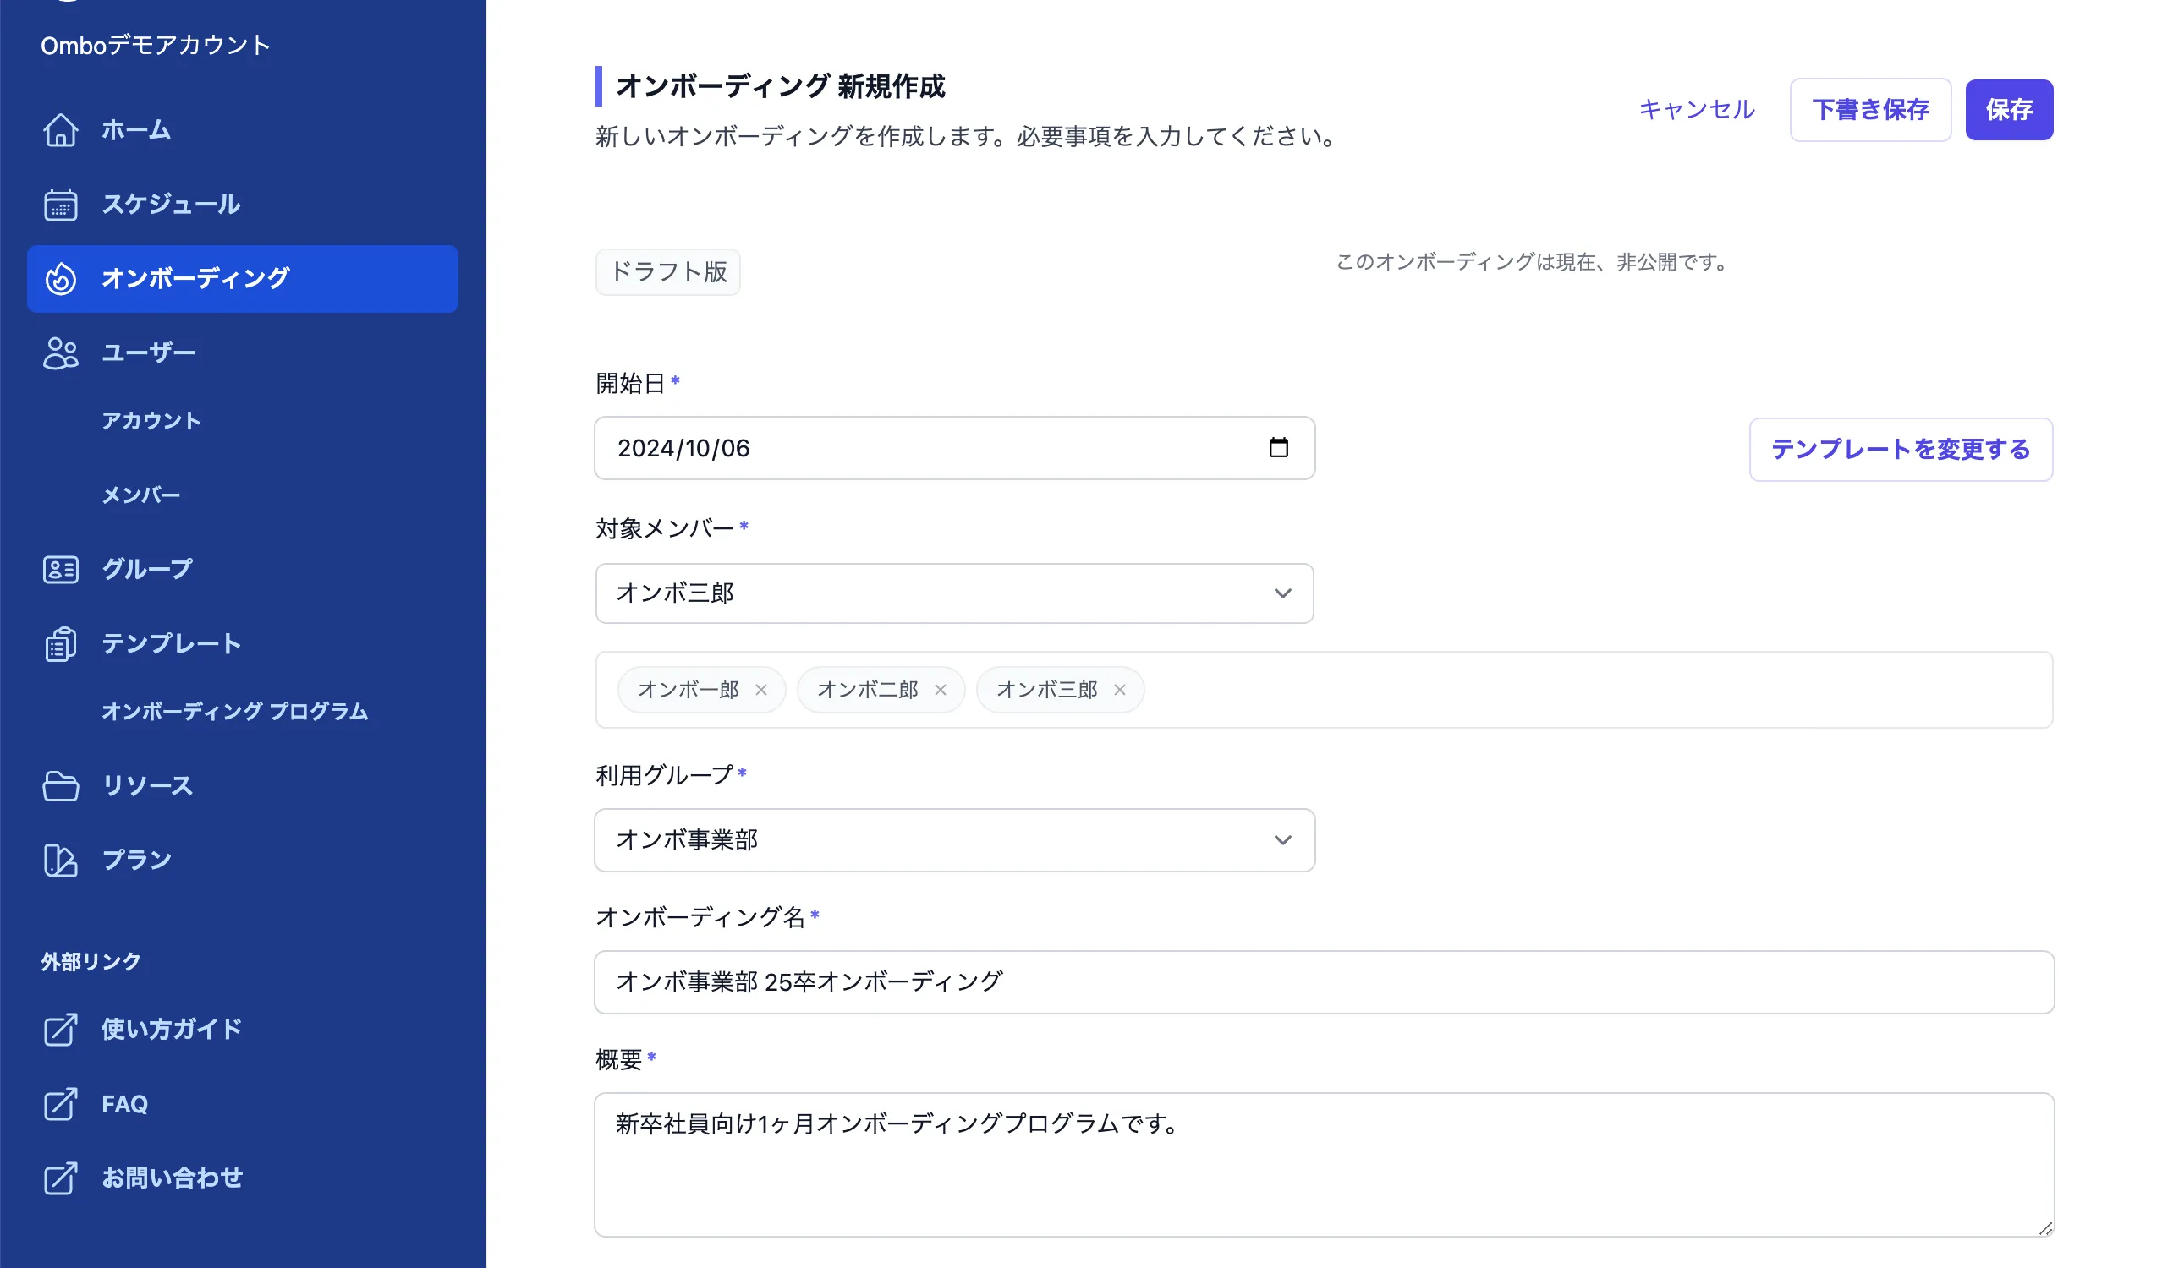Open プラン in sidebar

tap(242, 860)
